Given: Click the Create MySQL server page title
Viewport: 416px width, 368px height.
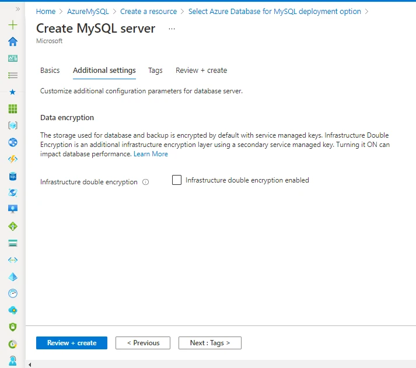Looking at the screenshot, I should tap(96, 29).
